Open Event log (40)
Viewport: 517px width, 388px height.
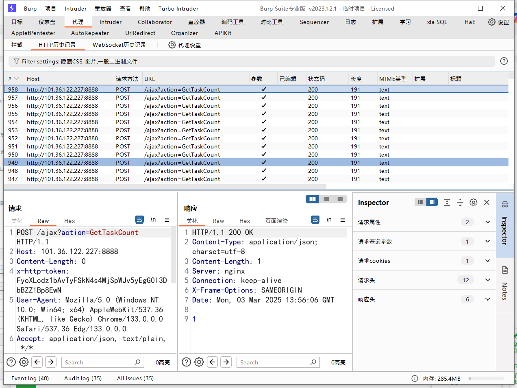pos(30,378)
